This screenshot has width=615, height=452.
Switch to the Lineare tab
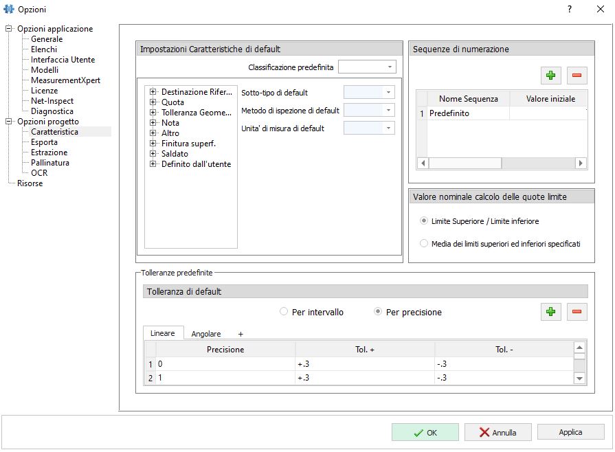click(163, 333)
